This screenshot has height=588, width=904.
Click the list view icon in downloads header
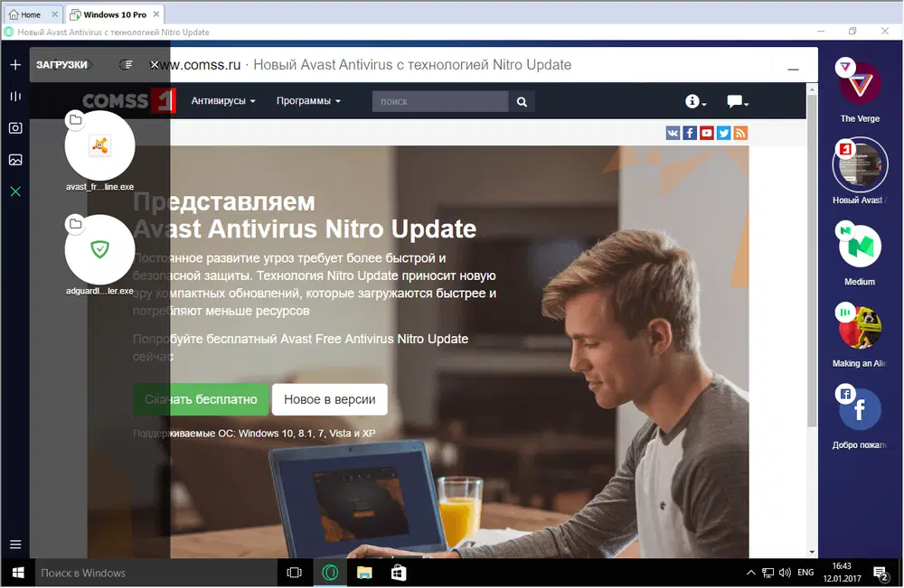pyautogui.click(x=127, y=64)
